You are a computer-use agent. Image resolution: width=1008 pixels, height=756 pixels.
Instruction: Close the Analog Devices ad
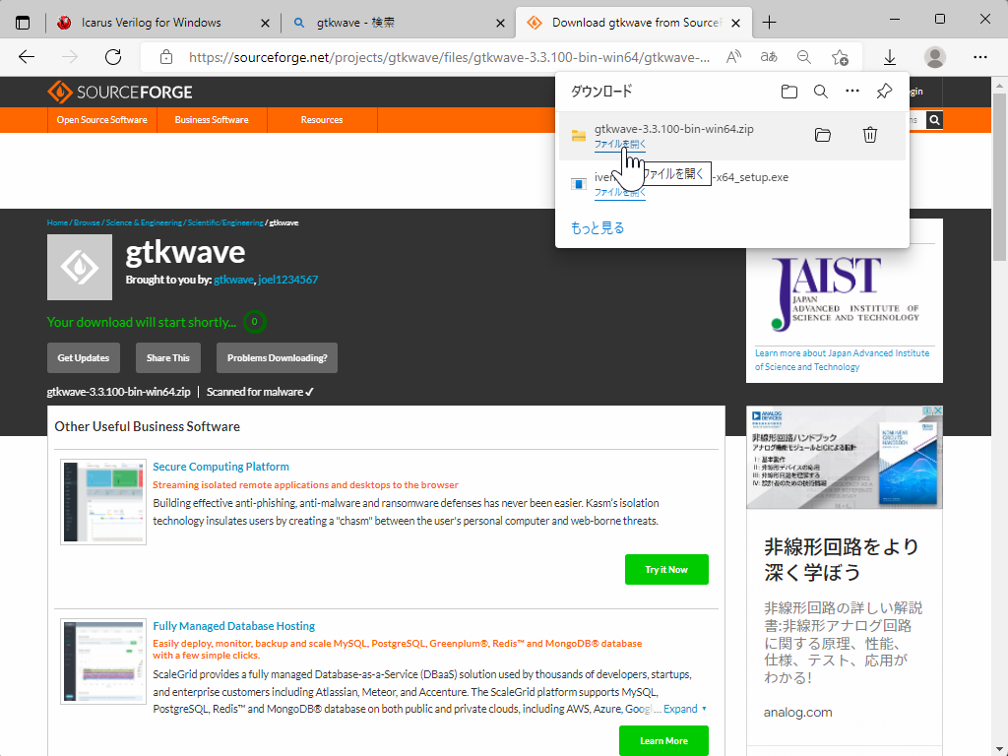[938, 410]
